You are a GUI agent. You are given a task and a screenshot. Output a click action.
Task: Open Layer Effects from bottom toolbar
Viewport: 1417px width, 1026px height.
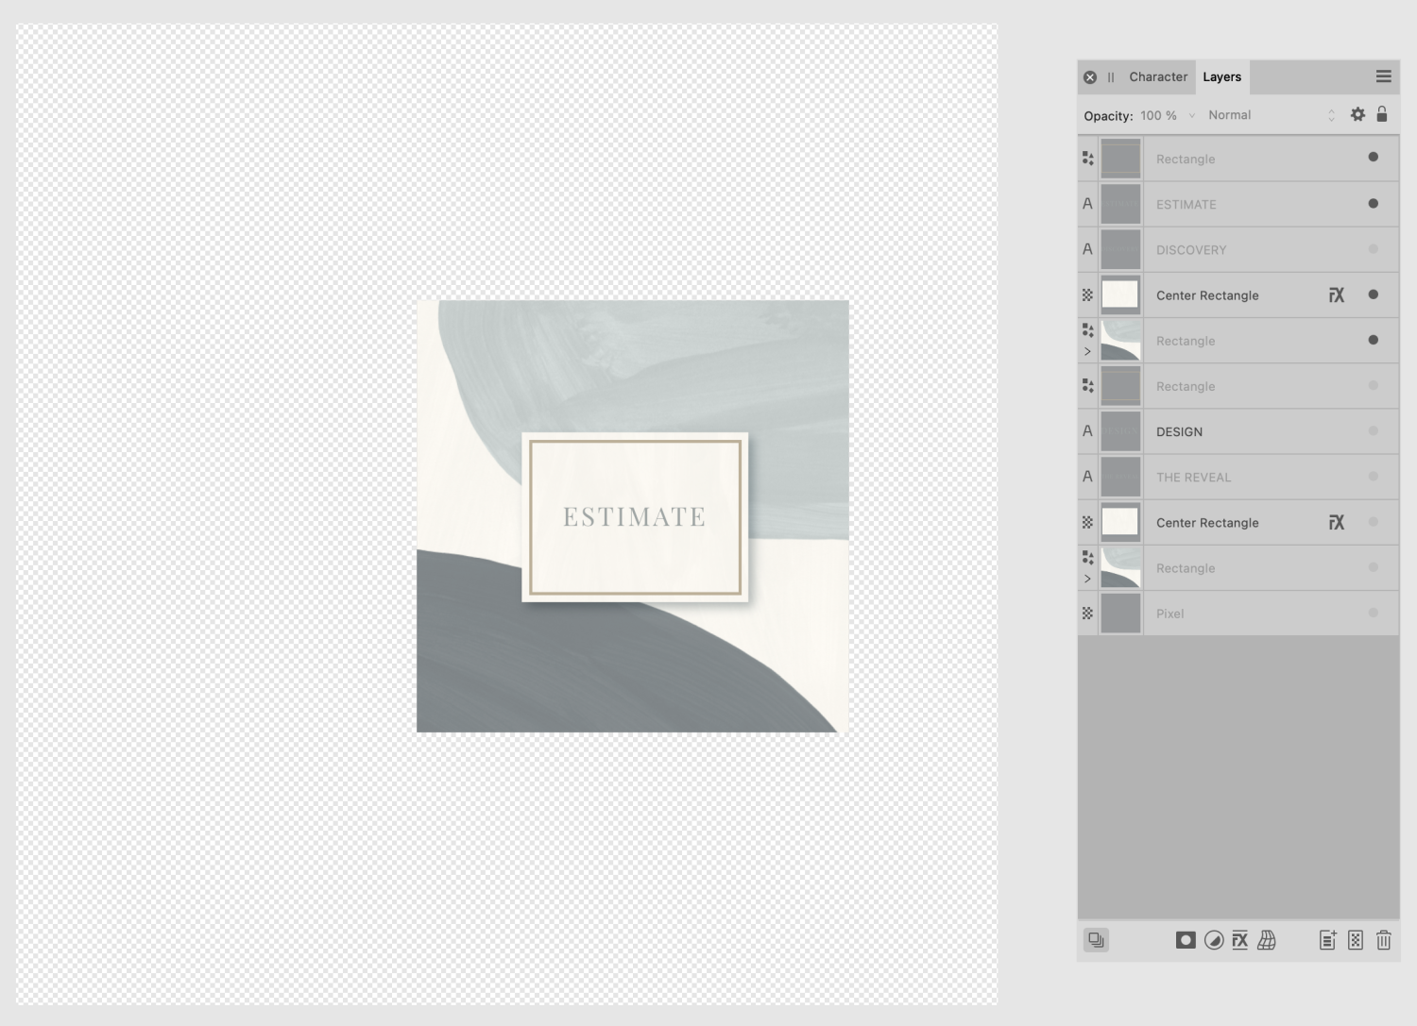pyautogui.click(x=1240, y=940)
